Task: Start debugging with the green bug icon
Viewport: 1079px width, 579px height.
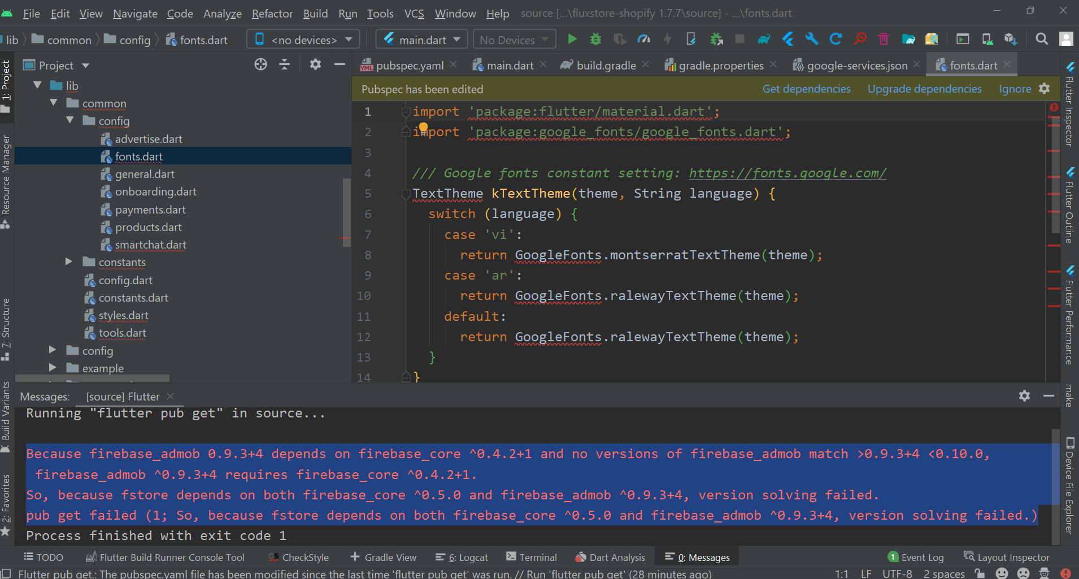Action: (595, 39)
